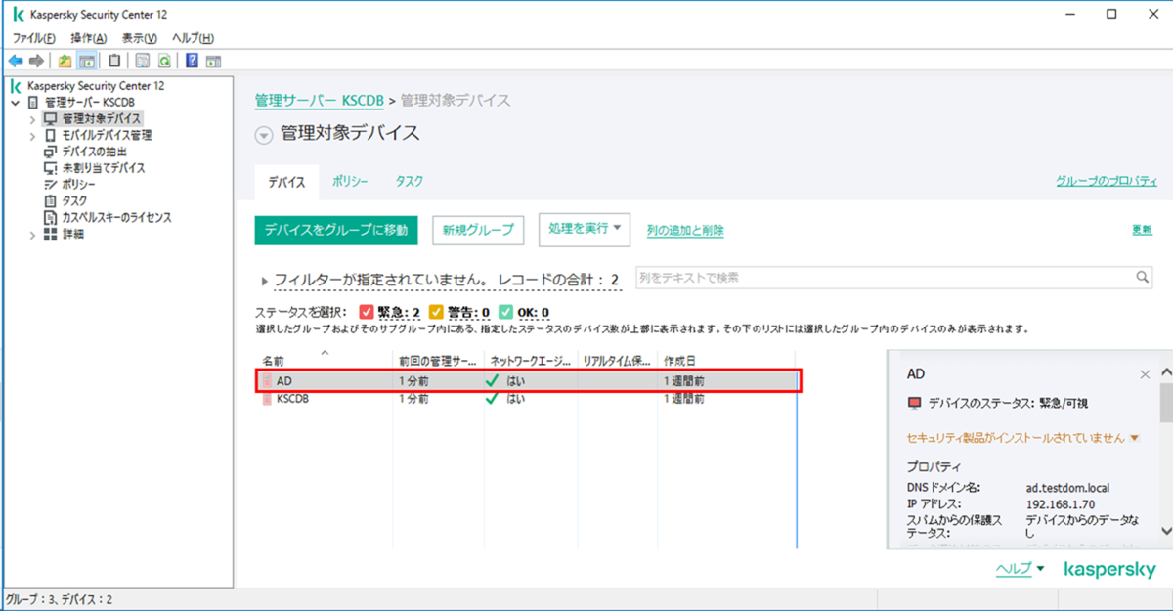Viewport: 1173px width, 611px height.
Task: Click the app icon in title bar
Action: (18, 14)
